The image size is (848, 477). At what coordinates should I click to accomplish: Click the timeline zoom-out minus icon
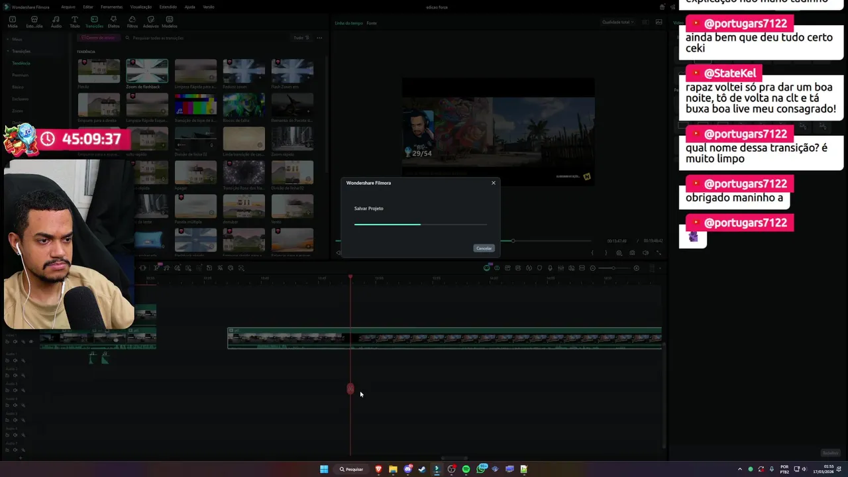[x=592, y=268]
